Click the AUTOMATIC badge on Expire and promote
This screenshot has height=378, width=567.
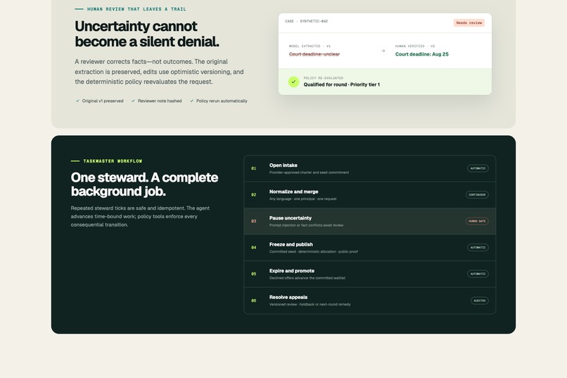[478, 275]
